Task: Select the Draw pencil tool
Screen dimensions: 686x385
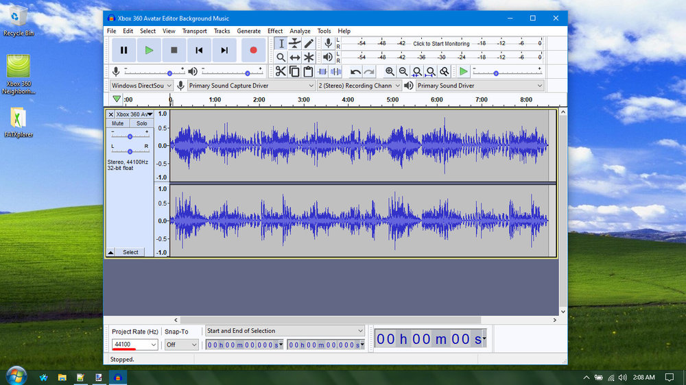Action: tap(309, 43)
